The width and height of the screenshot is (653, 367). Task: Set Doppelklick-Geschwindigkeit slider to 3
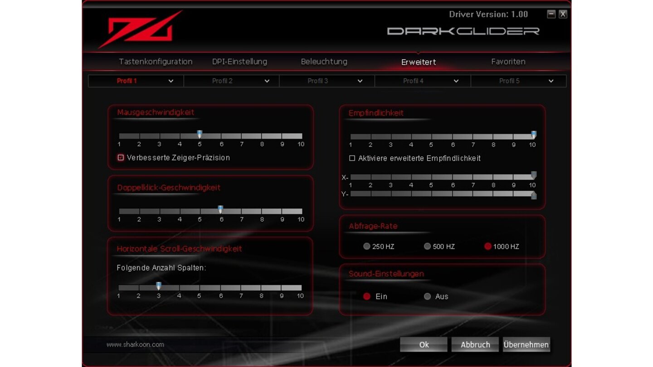159,211
